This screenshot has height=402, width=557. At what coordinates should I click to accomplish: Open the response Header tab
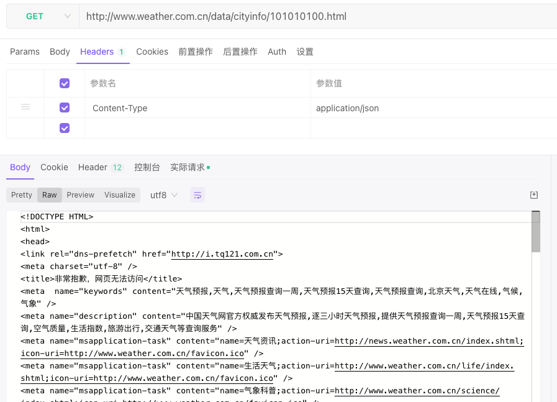[101, 167]
